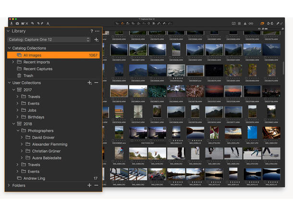Screen dimensions: 293x216
Task: Select the DSC09159.dng mountain thumbnail
Action: click(176, 71)
